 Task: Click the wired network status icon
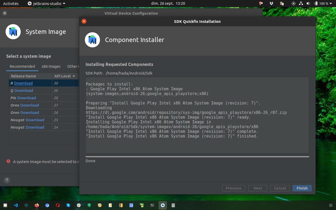tap(301, 3)
